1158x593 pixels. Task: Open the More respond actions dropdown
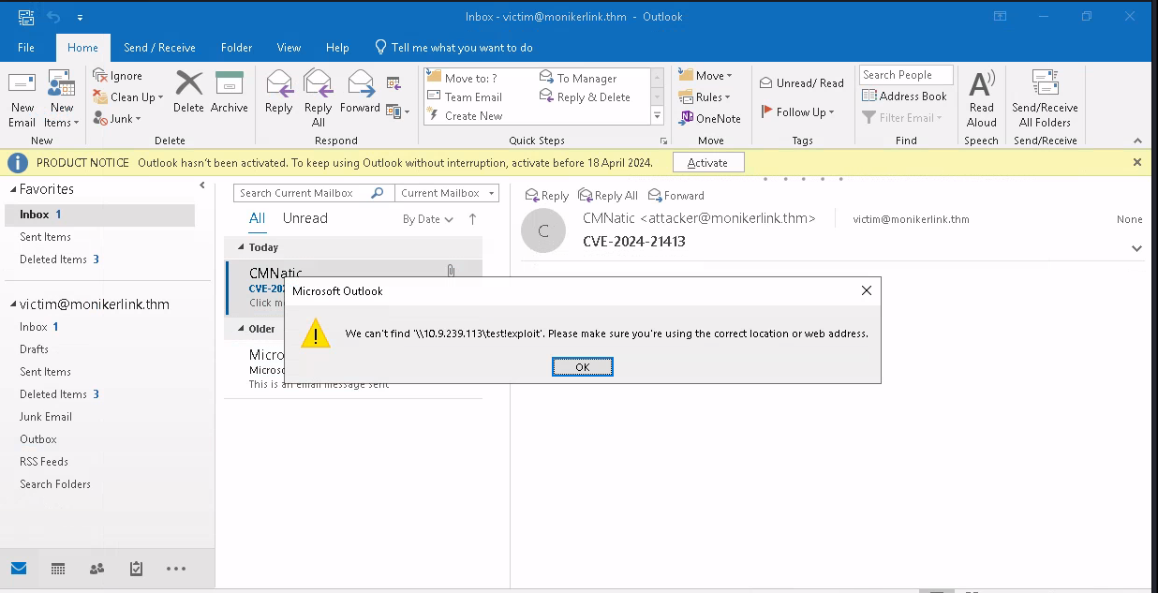point(397,111)
